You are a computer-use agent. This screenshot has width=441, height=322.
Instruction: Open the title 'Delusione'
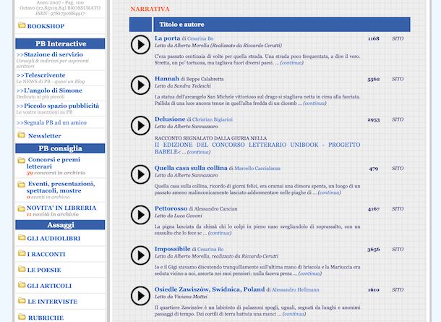[170, 119]
